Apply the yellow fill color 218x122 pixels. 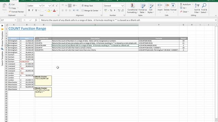[49, 11]
